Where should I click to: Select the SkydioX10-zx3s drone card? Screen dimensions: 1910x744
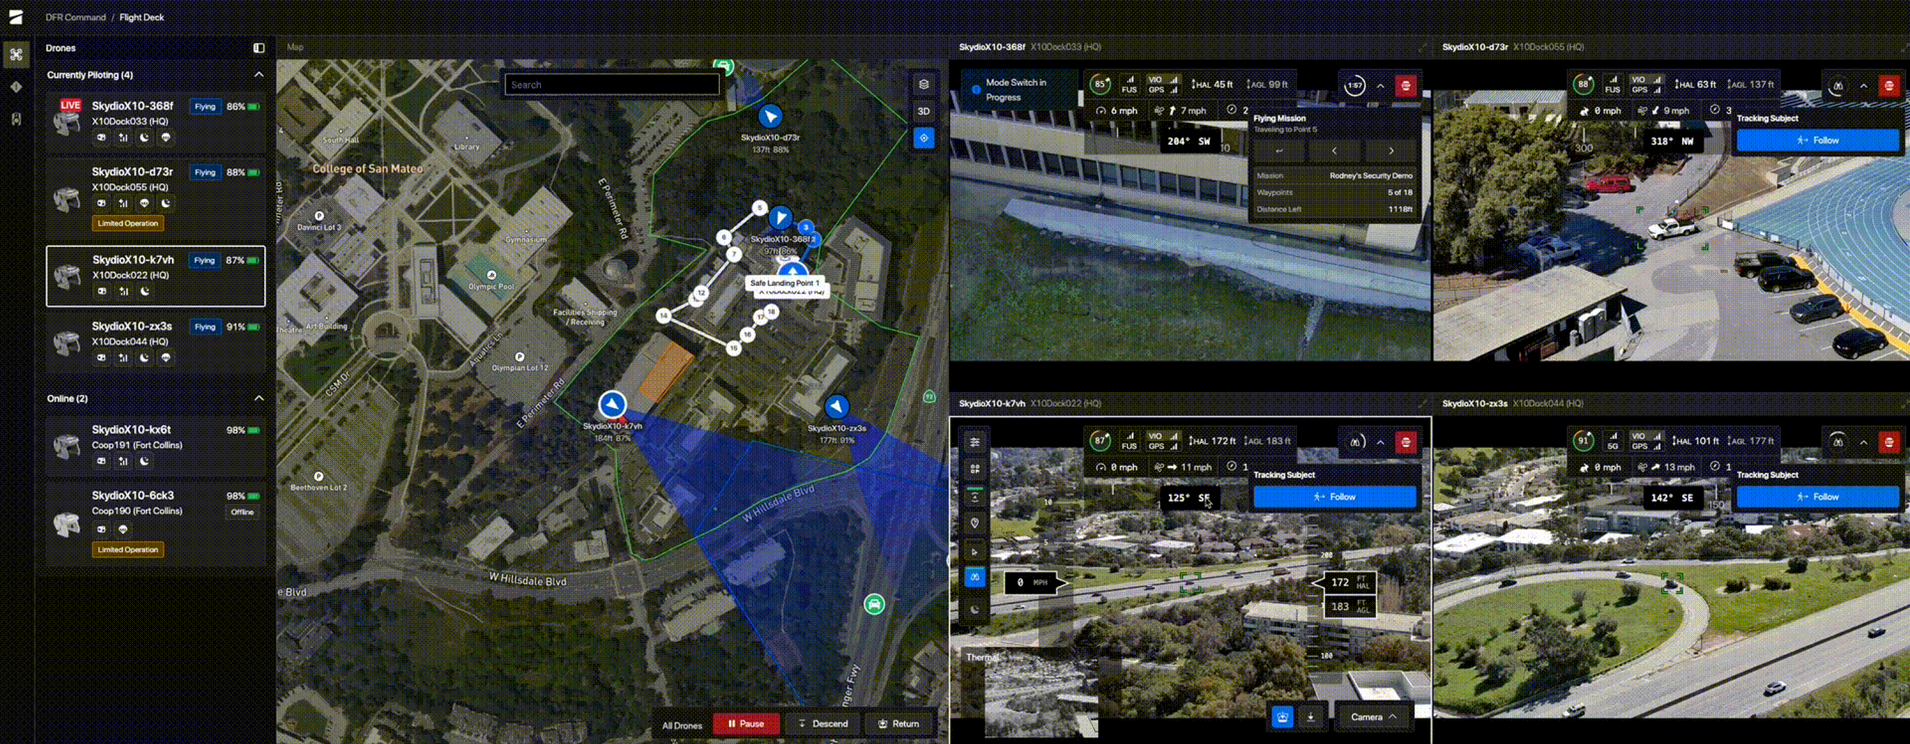(155, 342)
